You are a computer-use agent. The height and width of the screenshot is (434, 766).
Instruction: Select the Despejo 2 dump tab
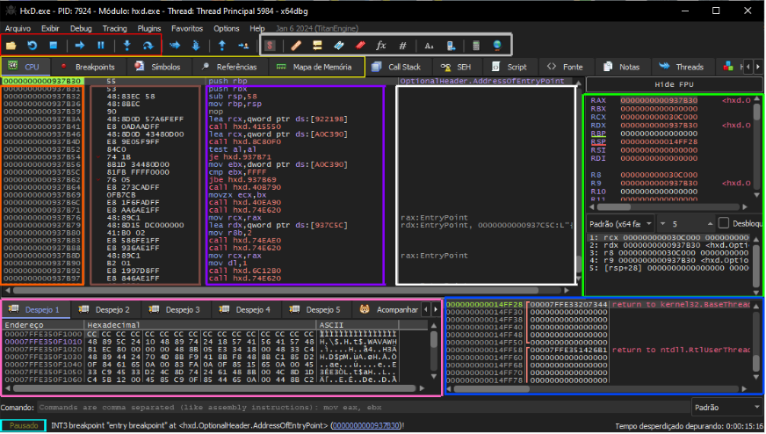click(x=105, y=310)
